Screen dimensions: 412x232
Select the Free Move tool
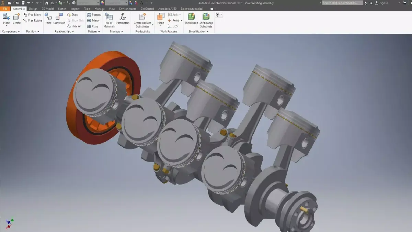point(32,15)
